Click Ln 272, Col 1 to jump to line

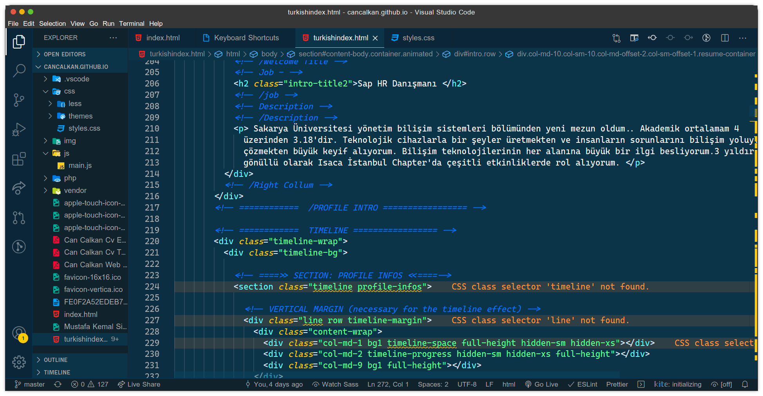click(388, 384)
